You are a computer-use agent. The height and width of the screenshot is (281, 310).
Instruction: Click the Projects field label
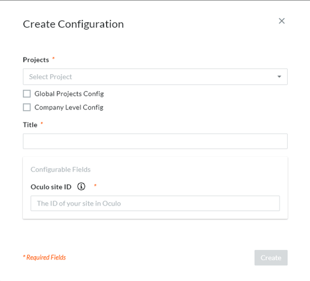pyautogui.click(x=36, y=60)
